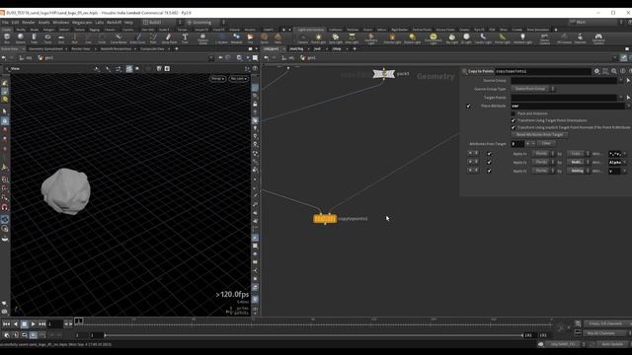Open the Assets menu
The width and height of the screenshot is (632, 355).
[43, 22]
